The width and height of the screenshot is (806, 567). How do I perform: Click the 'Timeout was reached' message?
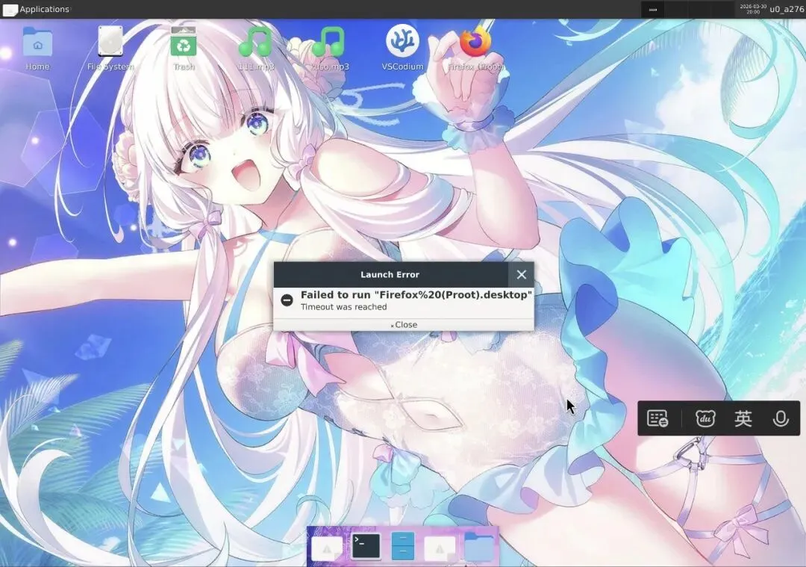(x=344, y=307)
